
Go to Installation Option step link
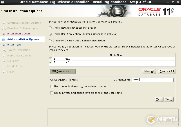tap(19, 34)
